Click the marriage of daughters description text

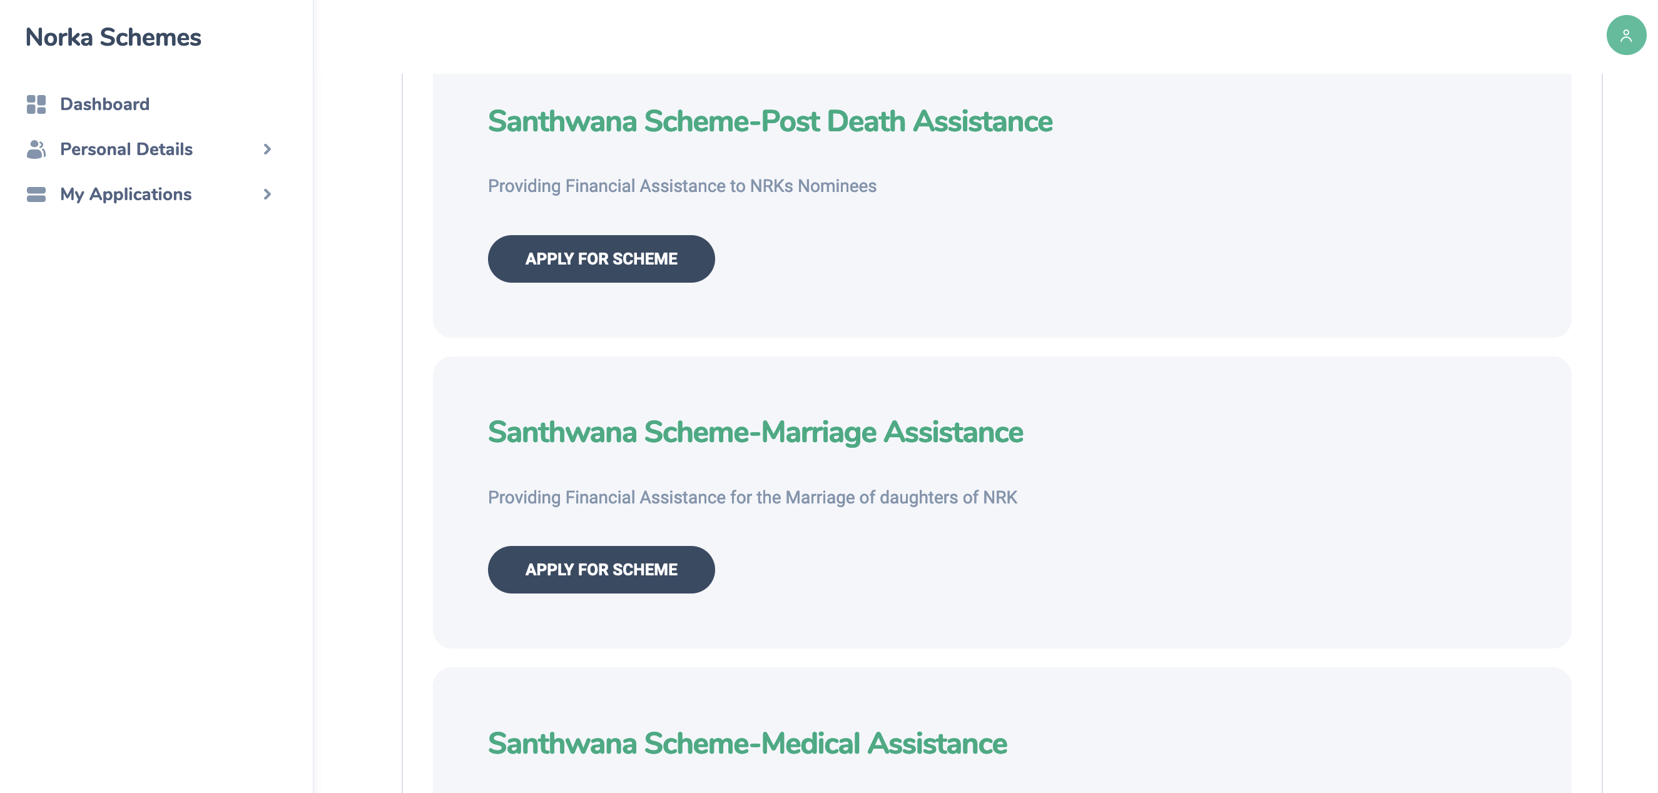click(x=752, y=497)
